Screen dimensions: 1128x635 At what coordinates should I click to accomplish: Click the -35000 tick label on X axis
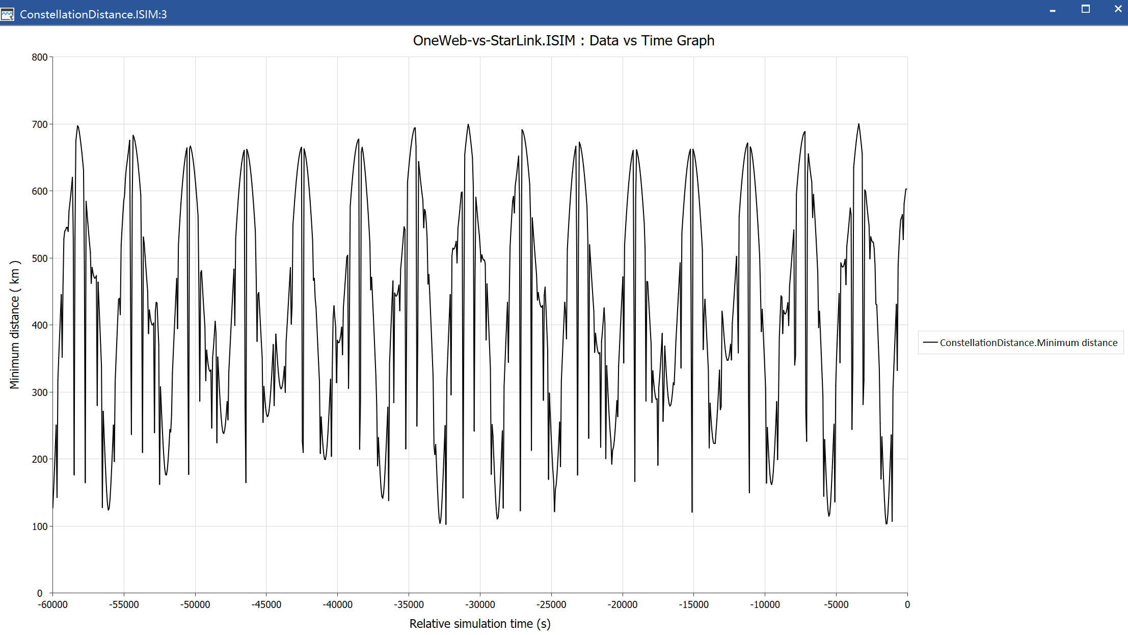[409, 604]
